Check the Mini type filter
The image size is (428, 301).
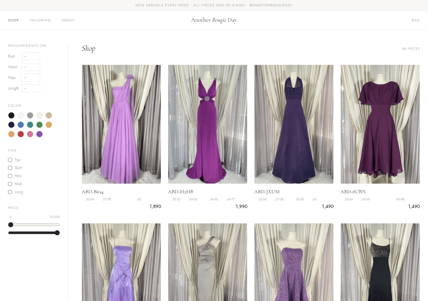[x=10, y=176]
